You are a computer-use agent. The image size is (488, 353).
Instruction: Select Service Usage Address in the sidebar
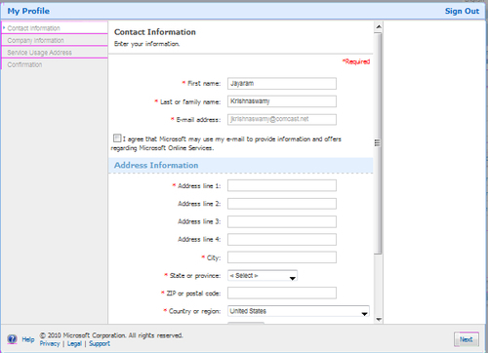[x=39, y=53]
